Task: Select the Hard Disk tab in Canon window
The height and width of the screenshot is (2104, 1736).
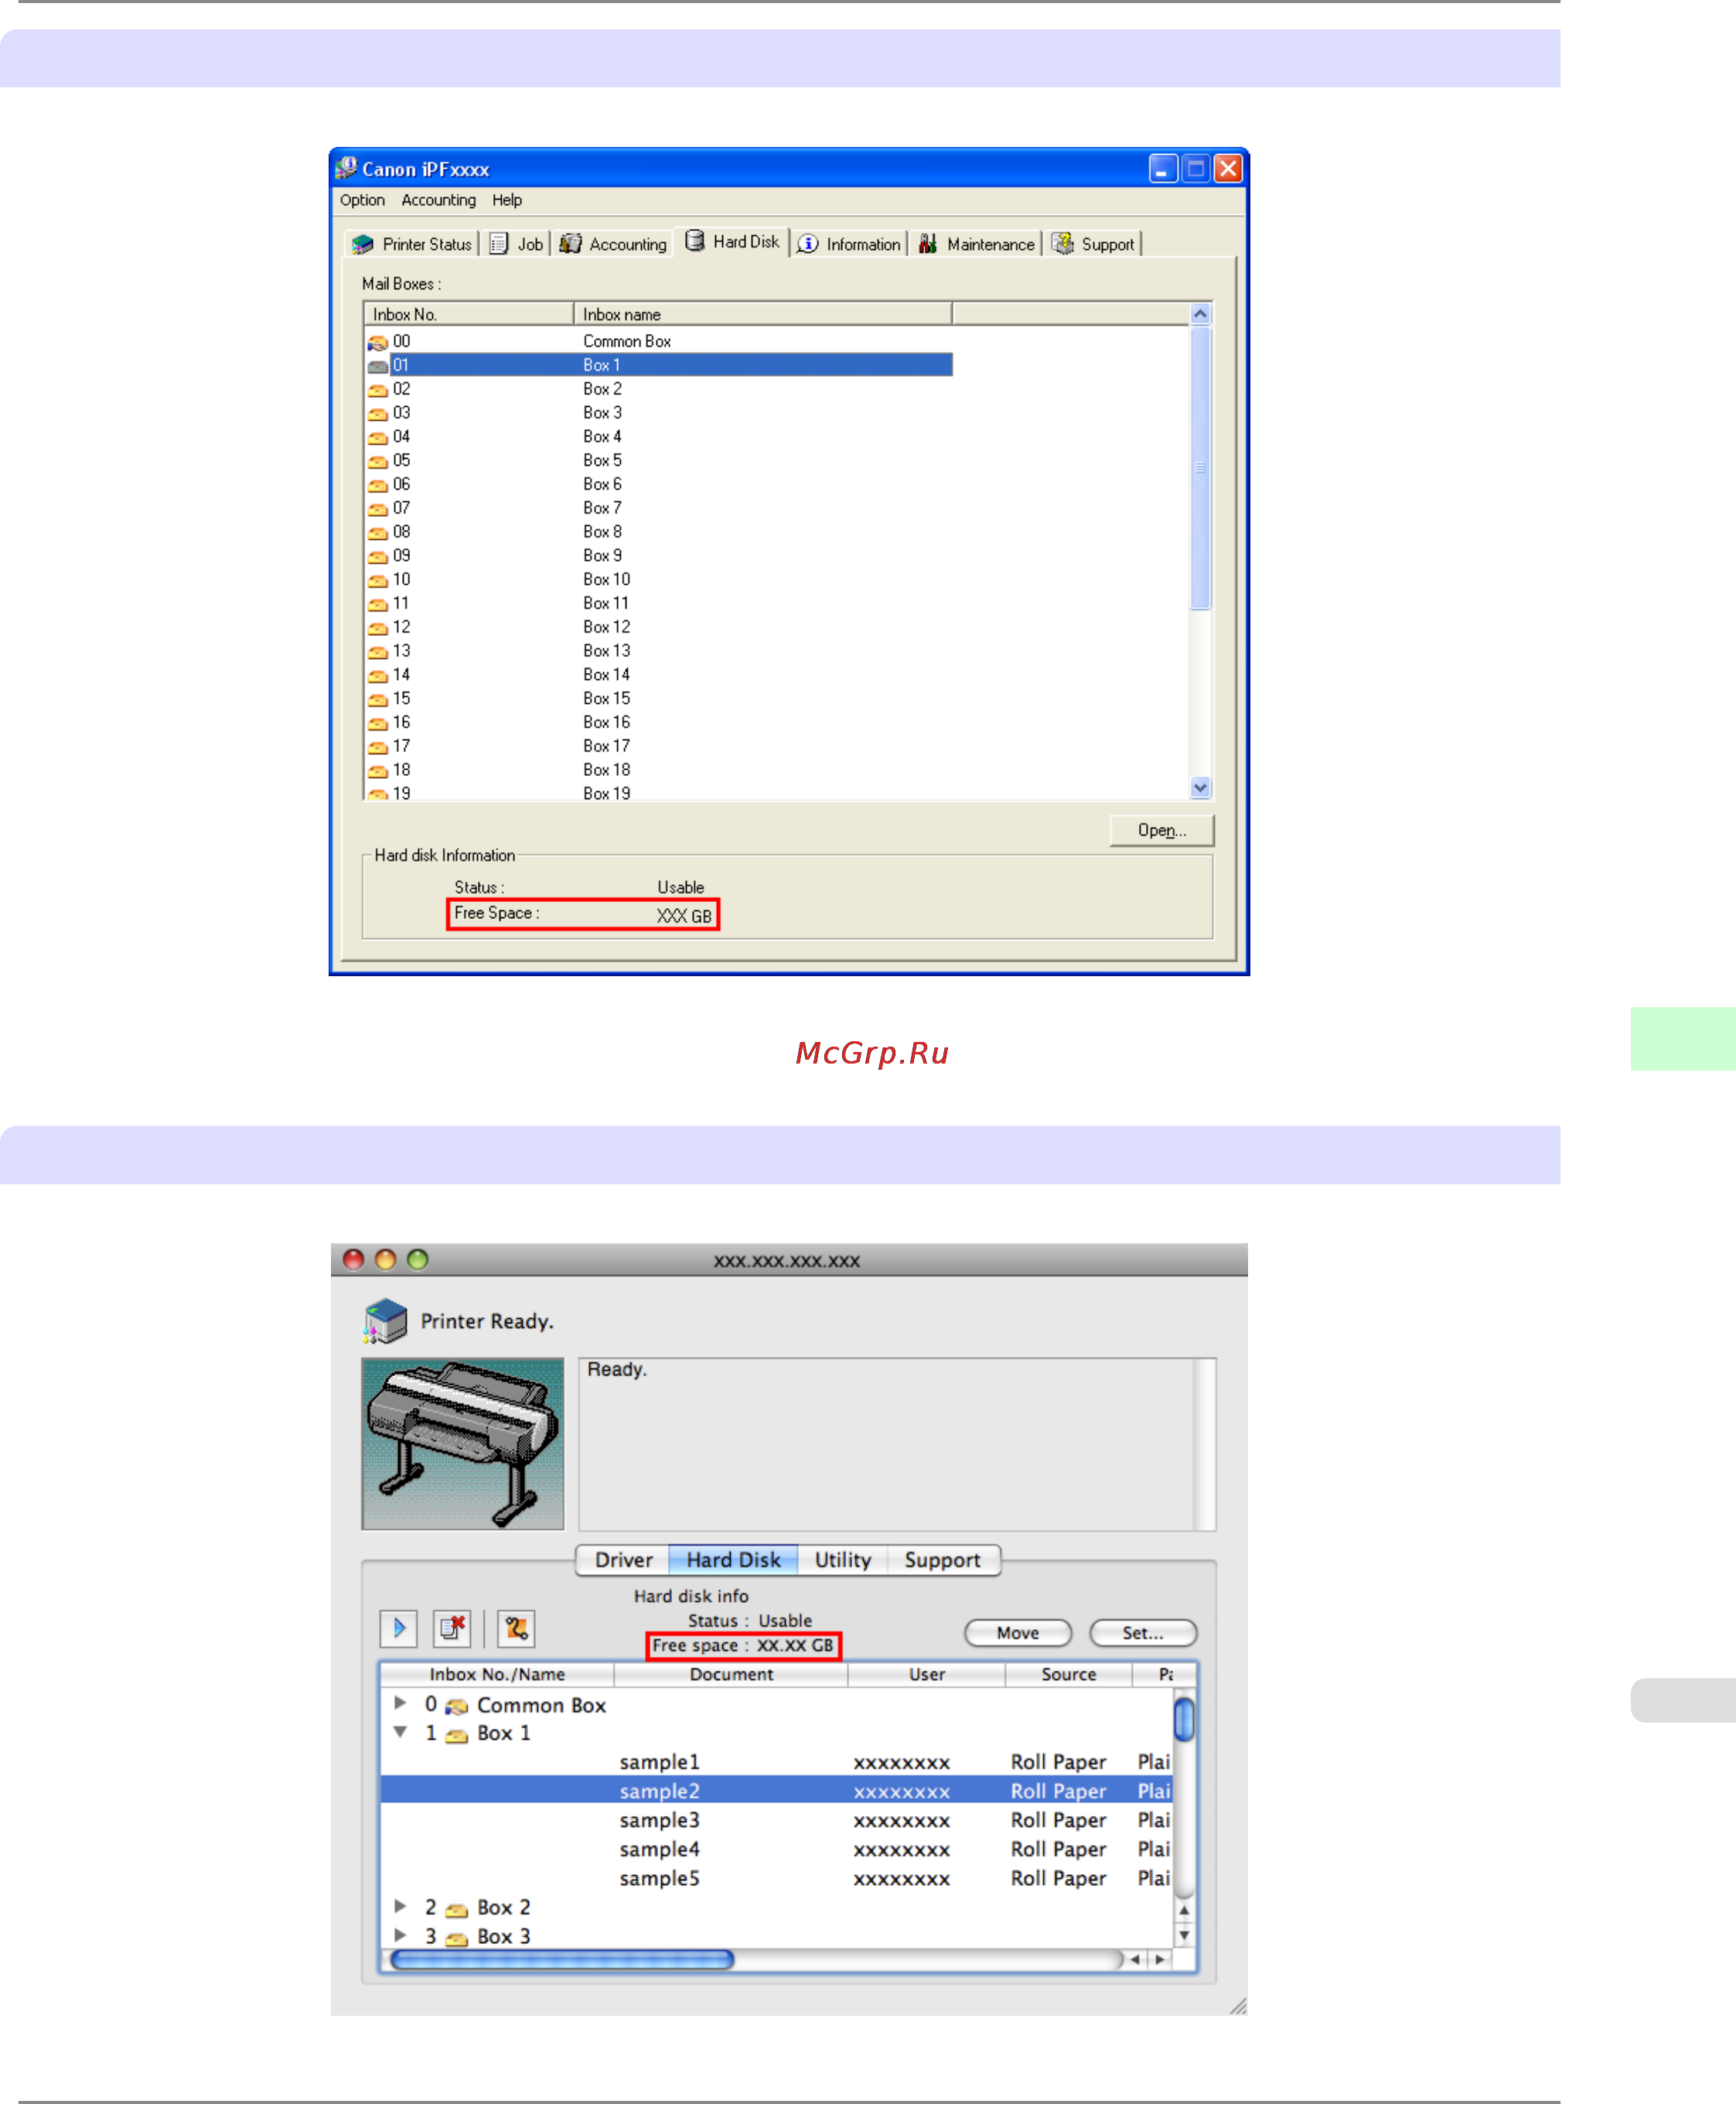Action: pos(731,242)
